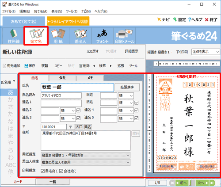Add a new recipient with 宛先追加
Screen dimensions: 221x187
tap(11, 66)
